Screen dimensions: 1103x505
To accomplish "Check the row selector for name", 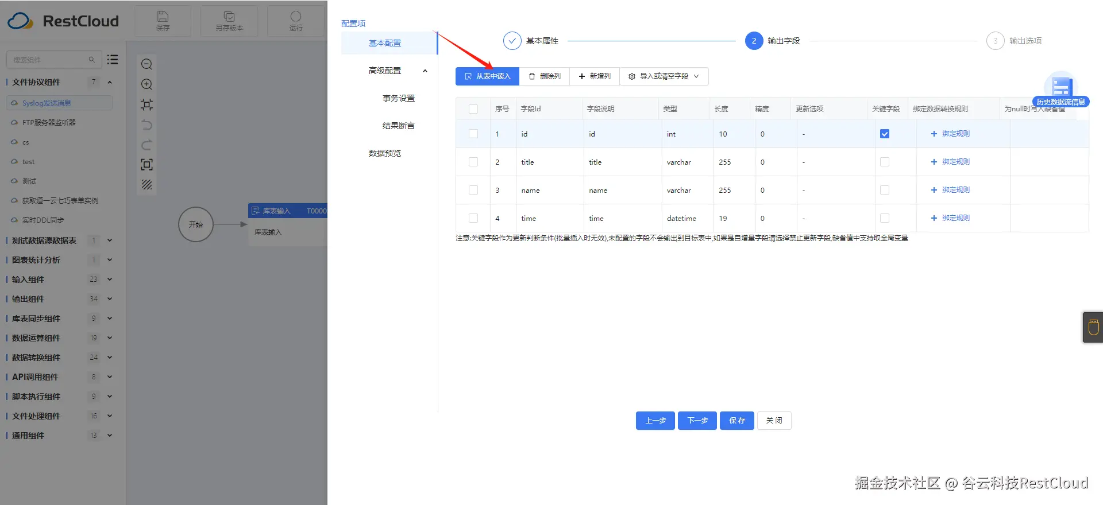I will (473, 190).
